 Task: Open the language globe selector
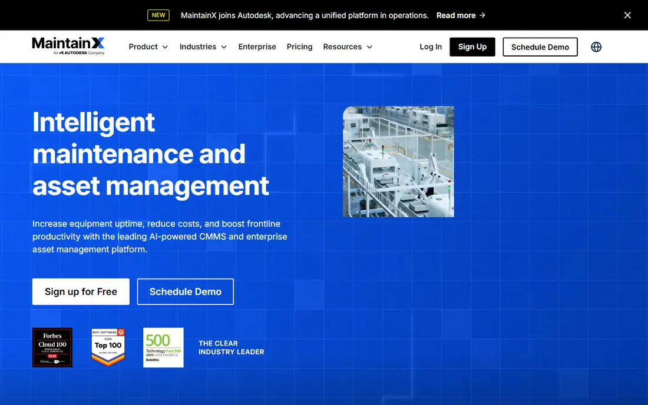pyautogui.click(x=596, y=47)
